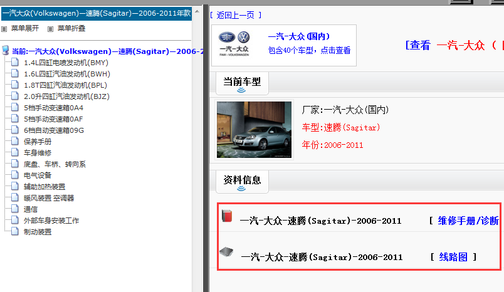
Task: Click 一汽-大众-速腾(Sagitar)-2006-2011 in the repair manual row
Action: coord(321,221)
